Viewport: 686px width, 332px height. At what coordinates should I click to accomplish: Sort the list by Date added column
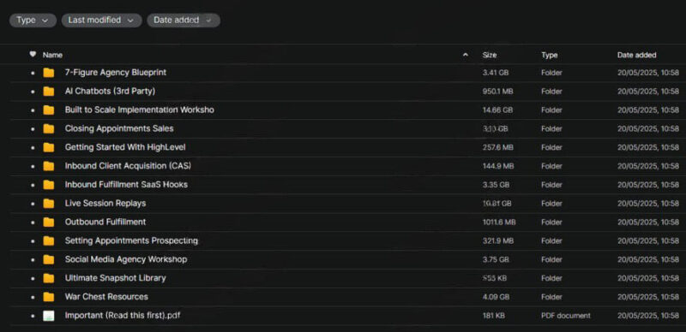click(x=636, y=55)
